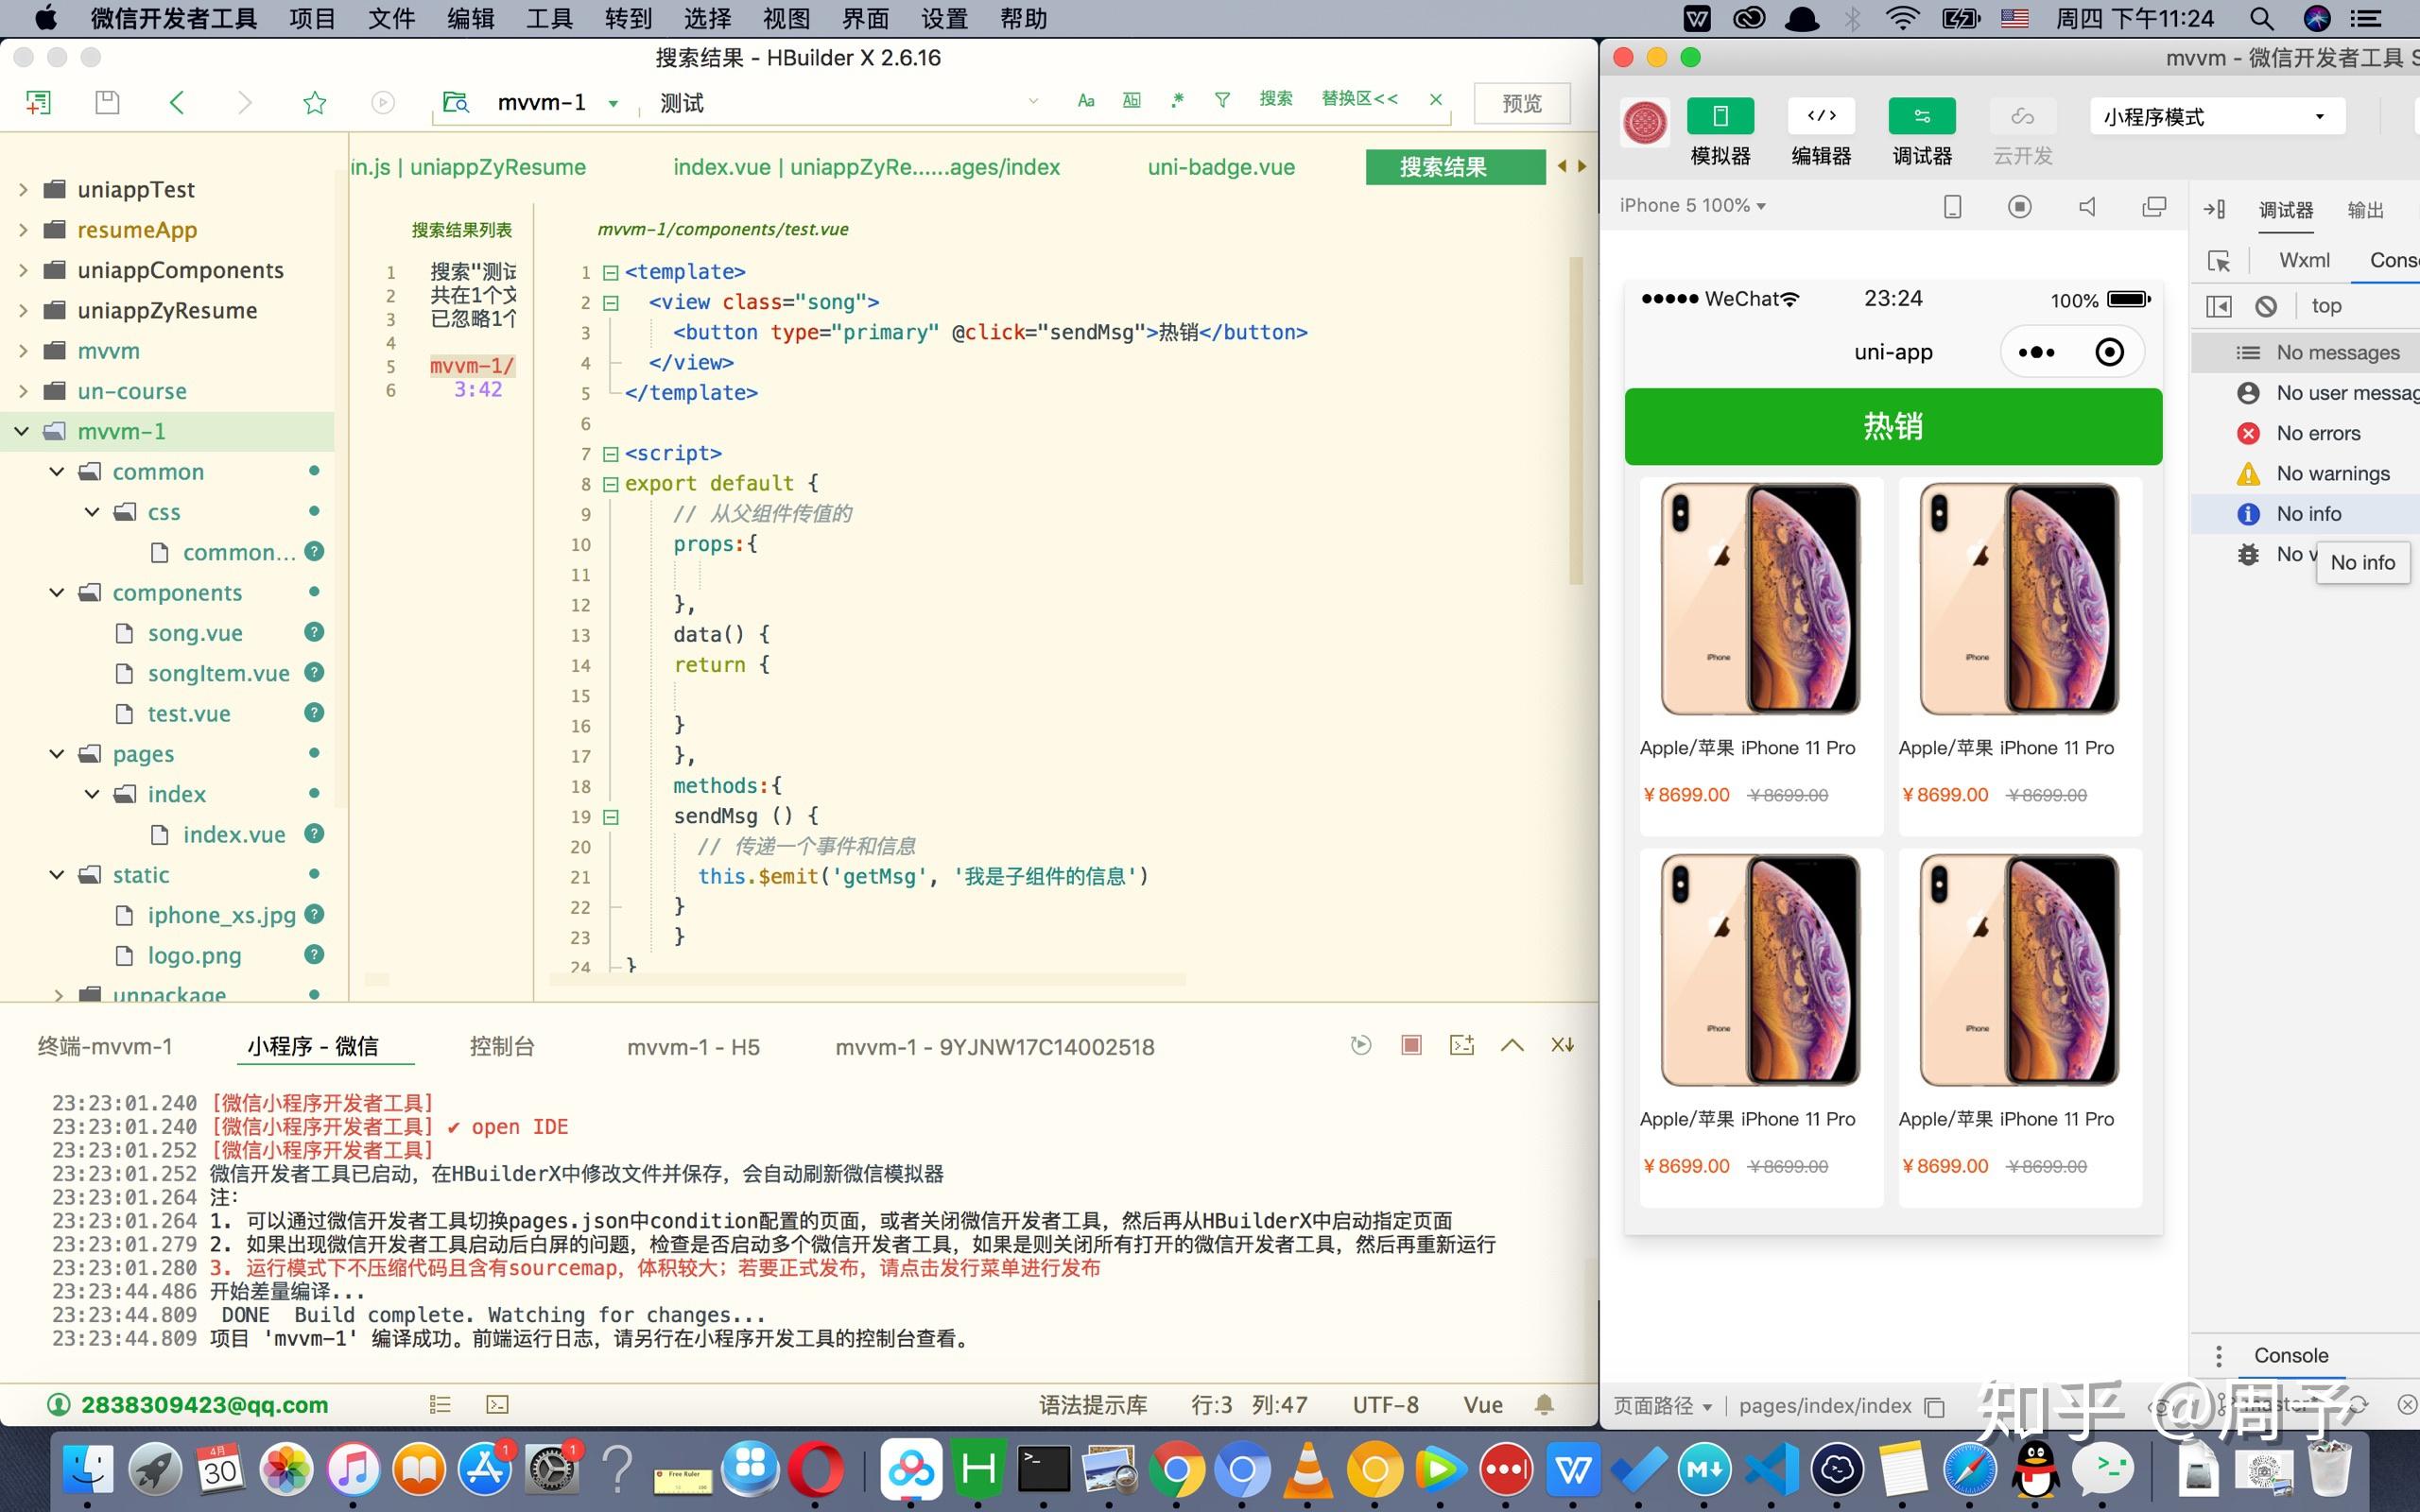Click the restart run icon in console panel

(x=1361, y=1045)
